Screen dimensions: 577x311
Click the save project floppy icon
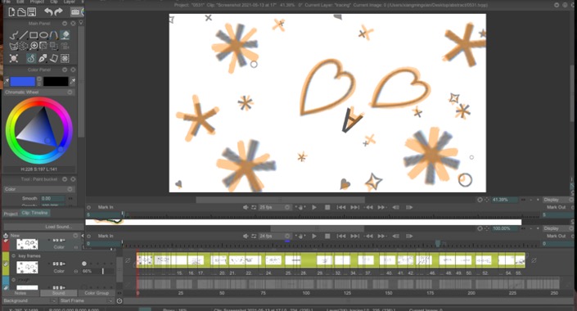click(x=32, y=11)
